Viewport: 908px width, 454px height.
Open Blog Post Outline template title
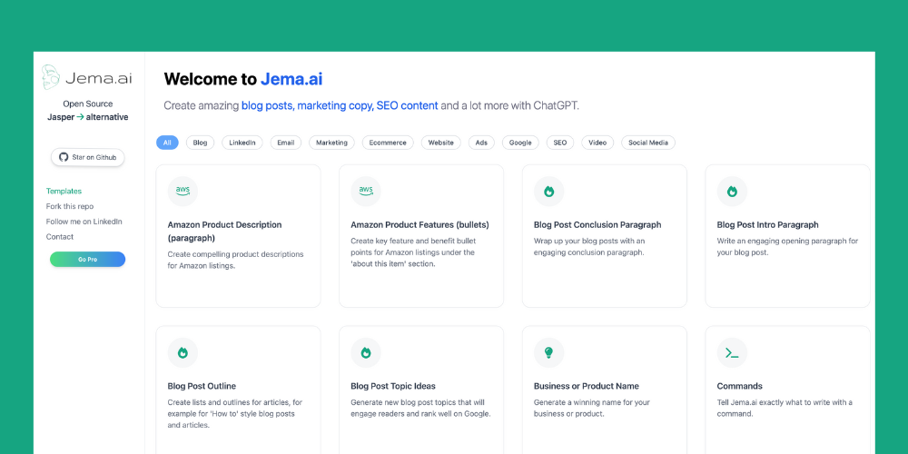coord(202,386)
